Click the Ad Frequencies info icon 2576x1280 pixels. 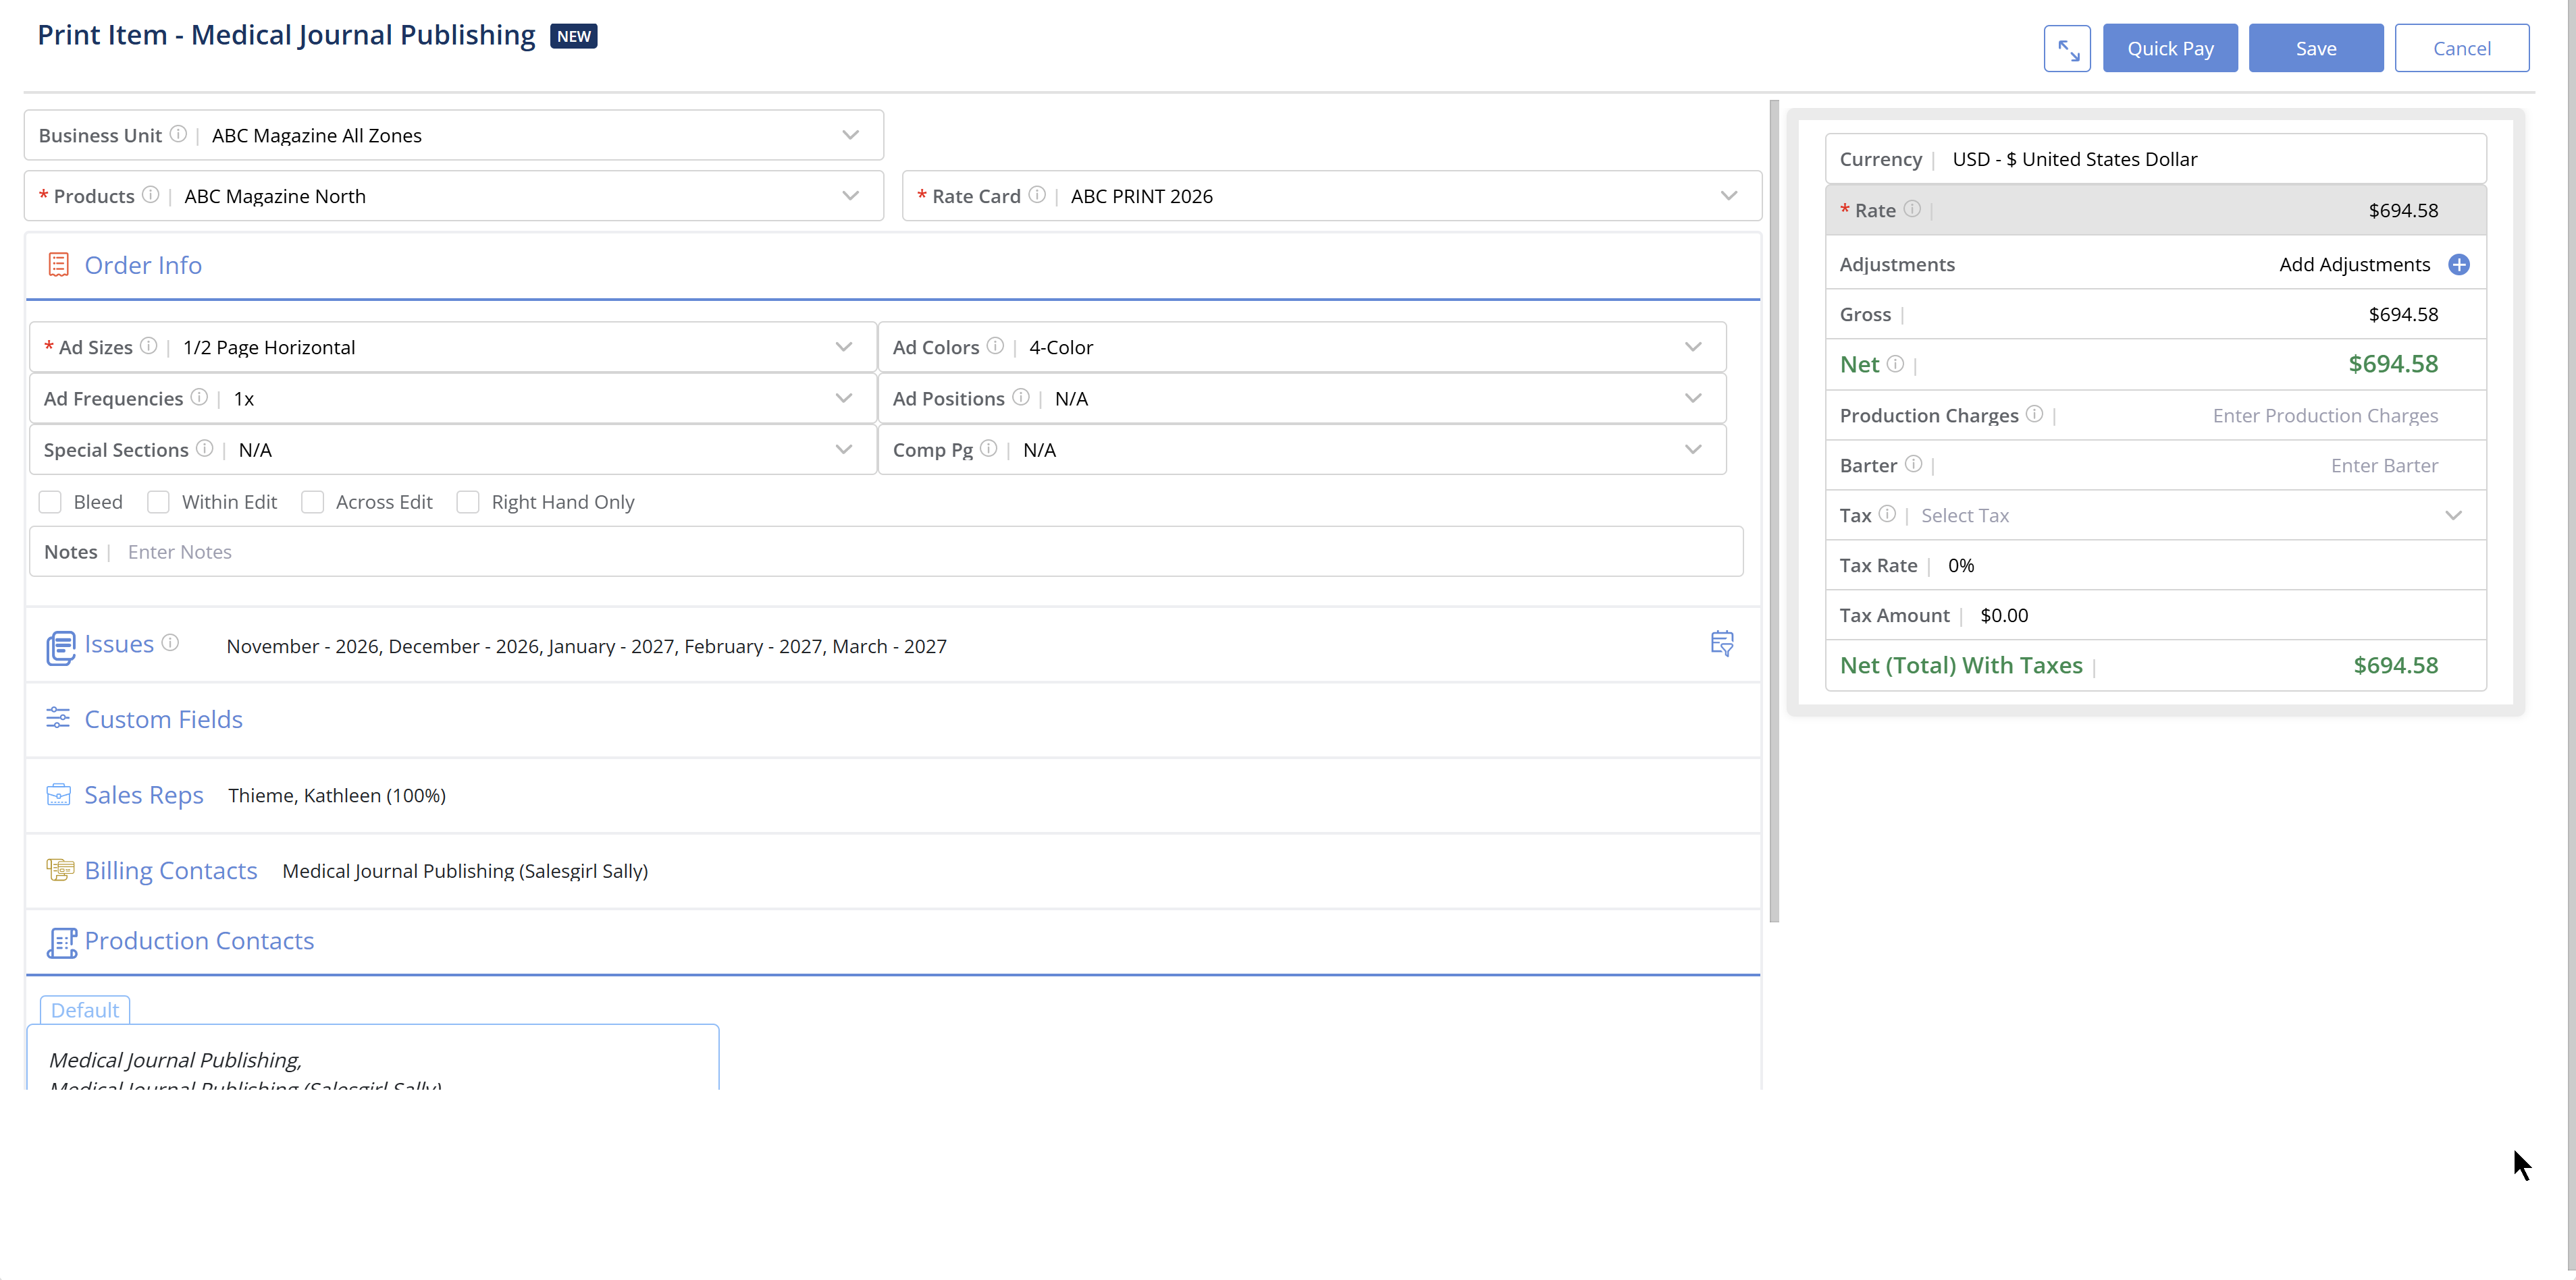tap(199, 397)
